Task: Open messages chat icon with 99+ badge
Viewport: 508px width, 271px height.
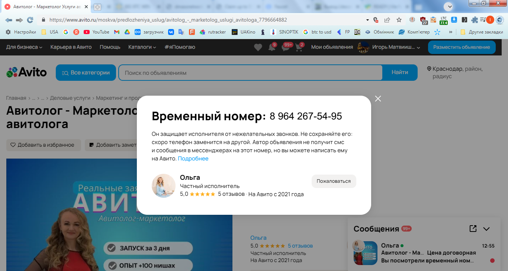Action: pos(287,47)
